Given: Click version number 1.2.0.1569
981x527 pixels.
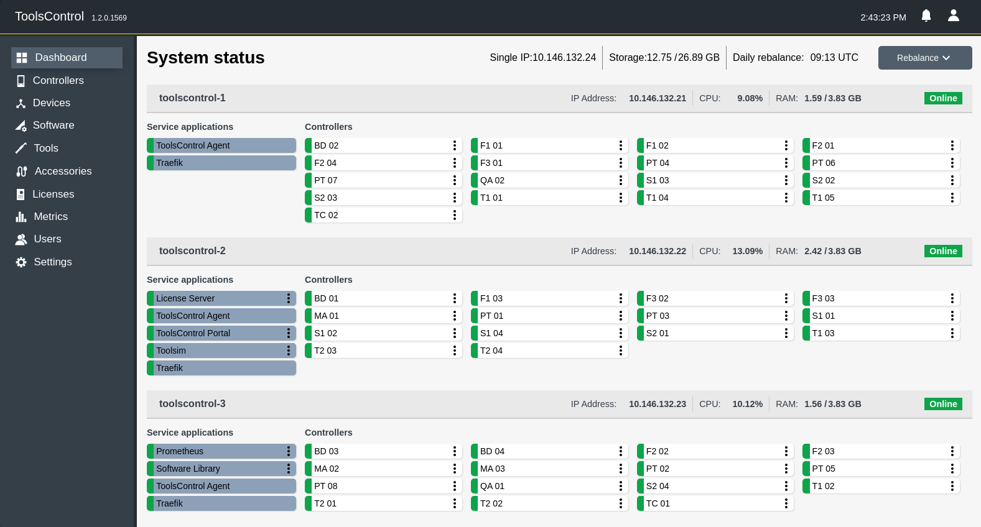Looking at the screenshot, I should [109, 18].
